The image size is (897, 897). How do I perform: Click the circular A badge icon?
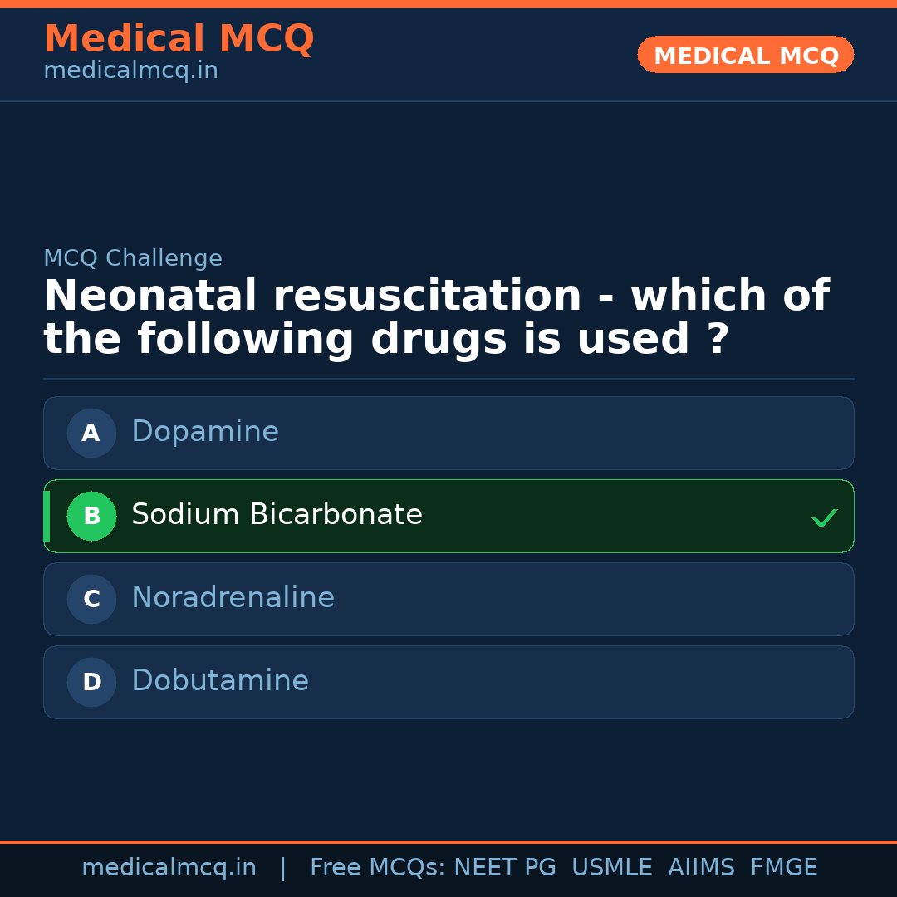91,433
